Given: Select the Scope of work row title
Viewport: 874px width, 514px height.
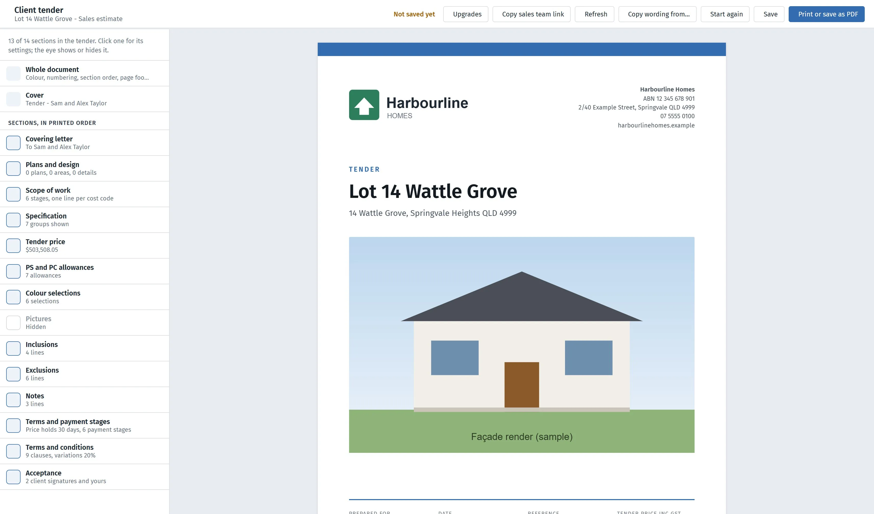Looking at the screenshot, I should pyautogui.click(x=48, y=190).
